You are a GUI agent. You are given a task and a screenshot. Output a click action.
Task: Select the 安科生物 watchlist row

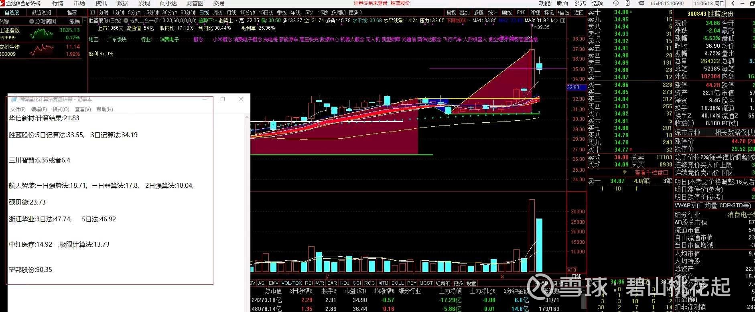tap(41, 50)
